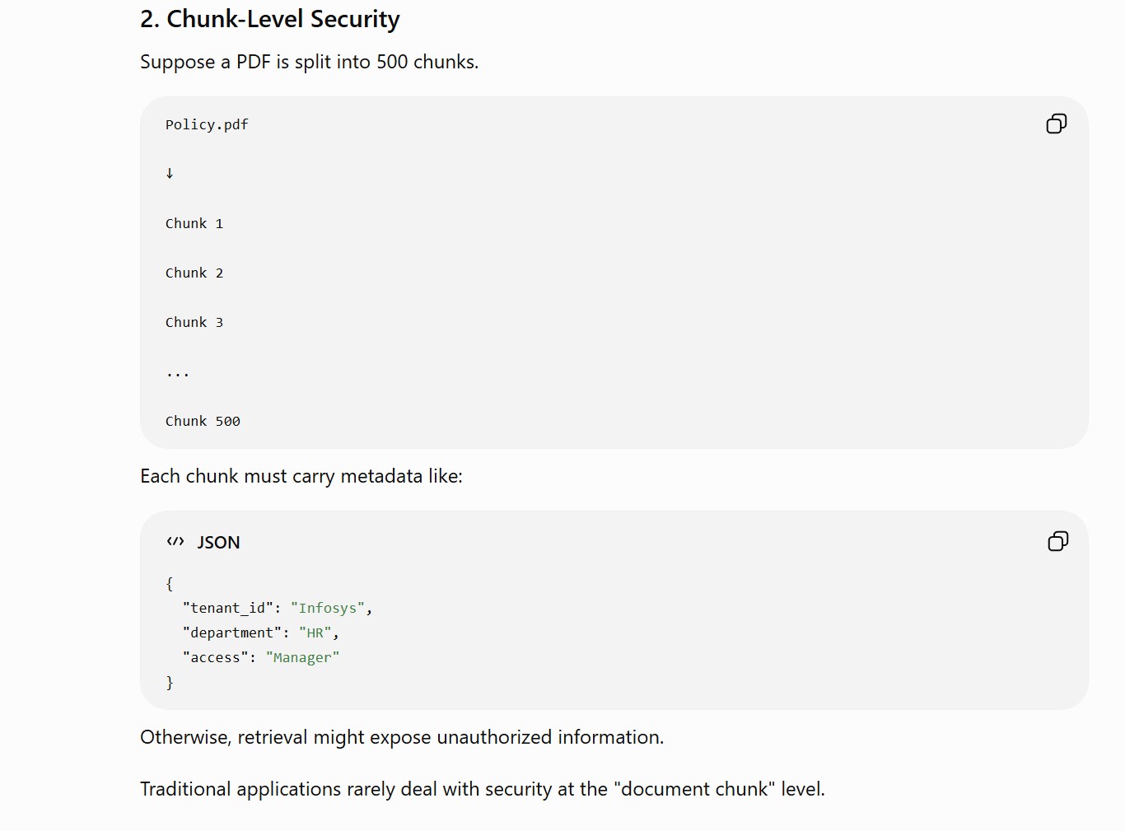Click the code brackets icon beside JSON
Viewport: 1125px width, 831px height.
coord(175,542)
